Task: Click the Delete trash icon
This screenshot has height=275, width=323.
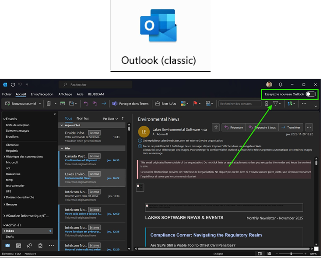Action: [x=49, y=104]
